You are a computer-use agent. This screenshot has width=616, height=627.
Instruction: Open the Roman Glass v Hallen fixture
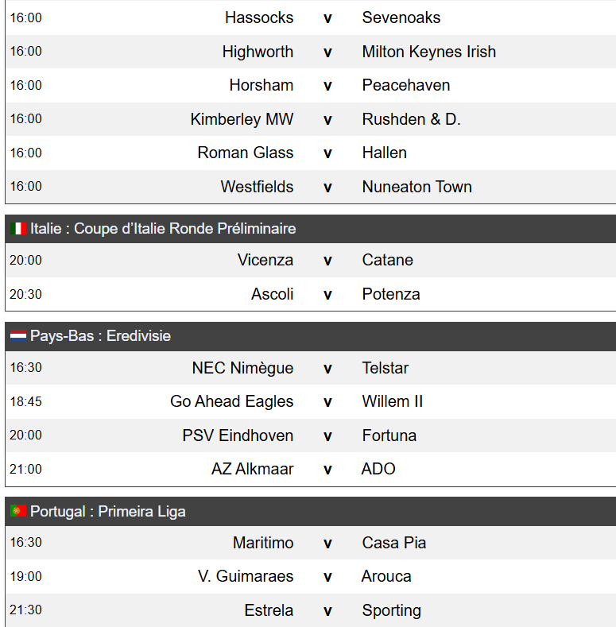tap(311, 153)
